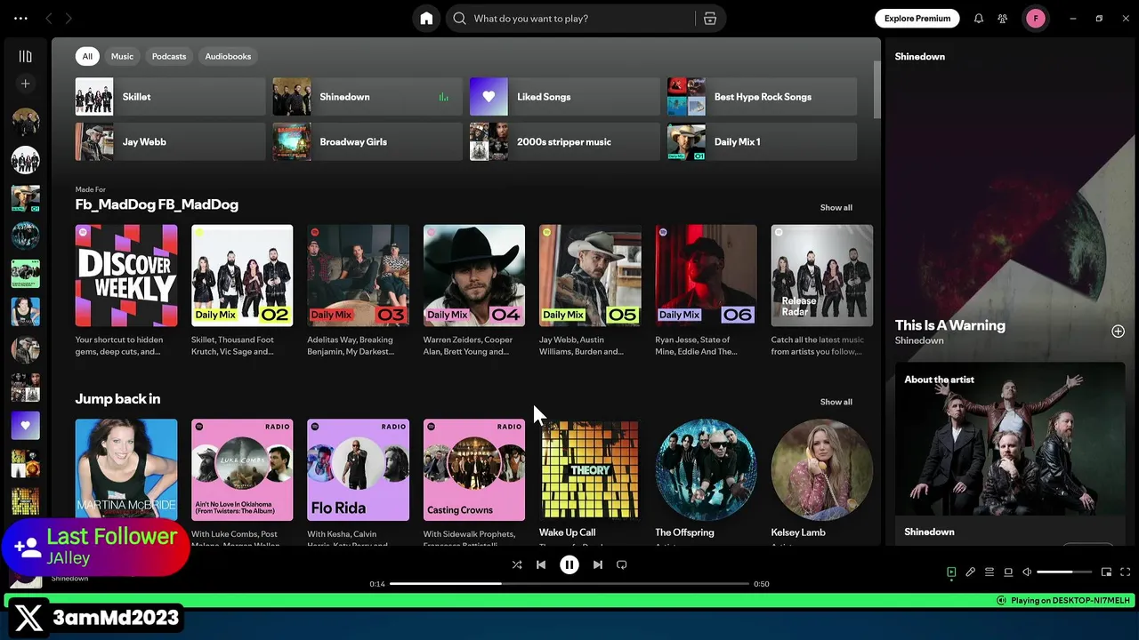
Task: Open the Home page icon
Action: 426,19
